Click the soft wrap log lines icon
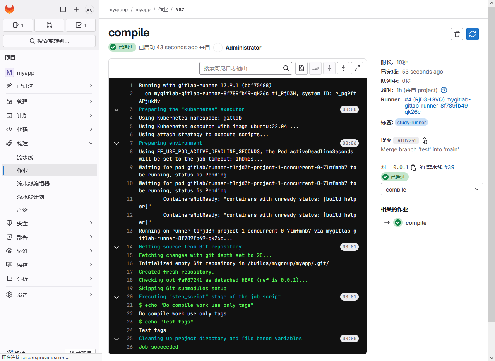Image resolution: width=495 pixels, height=361 pixels. tap(315, 68)
